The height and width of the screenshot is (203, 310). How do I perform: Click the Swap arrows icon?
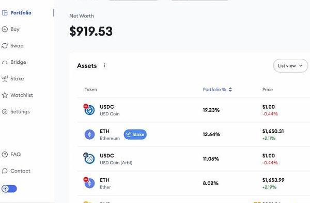(x=5, y=46)
